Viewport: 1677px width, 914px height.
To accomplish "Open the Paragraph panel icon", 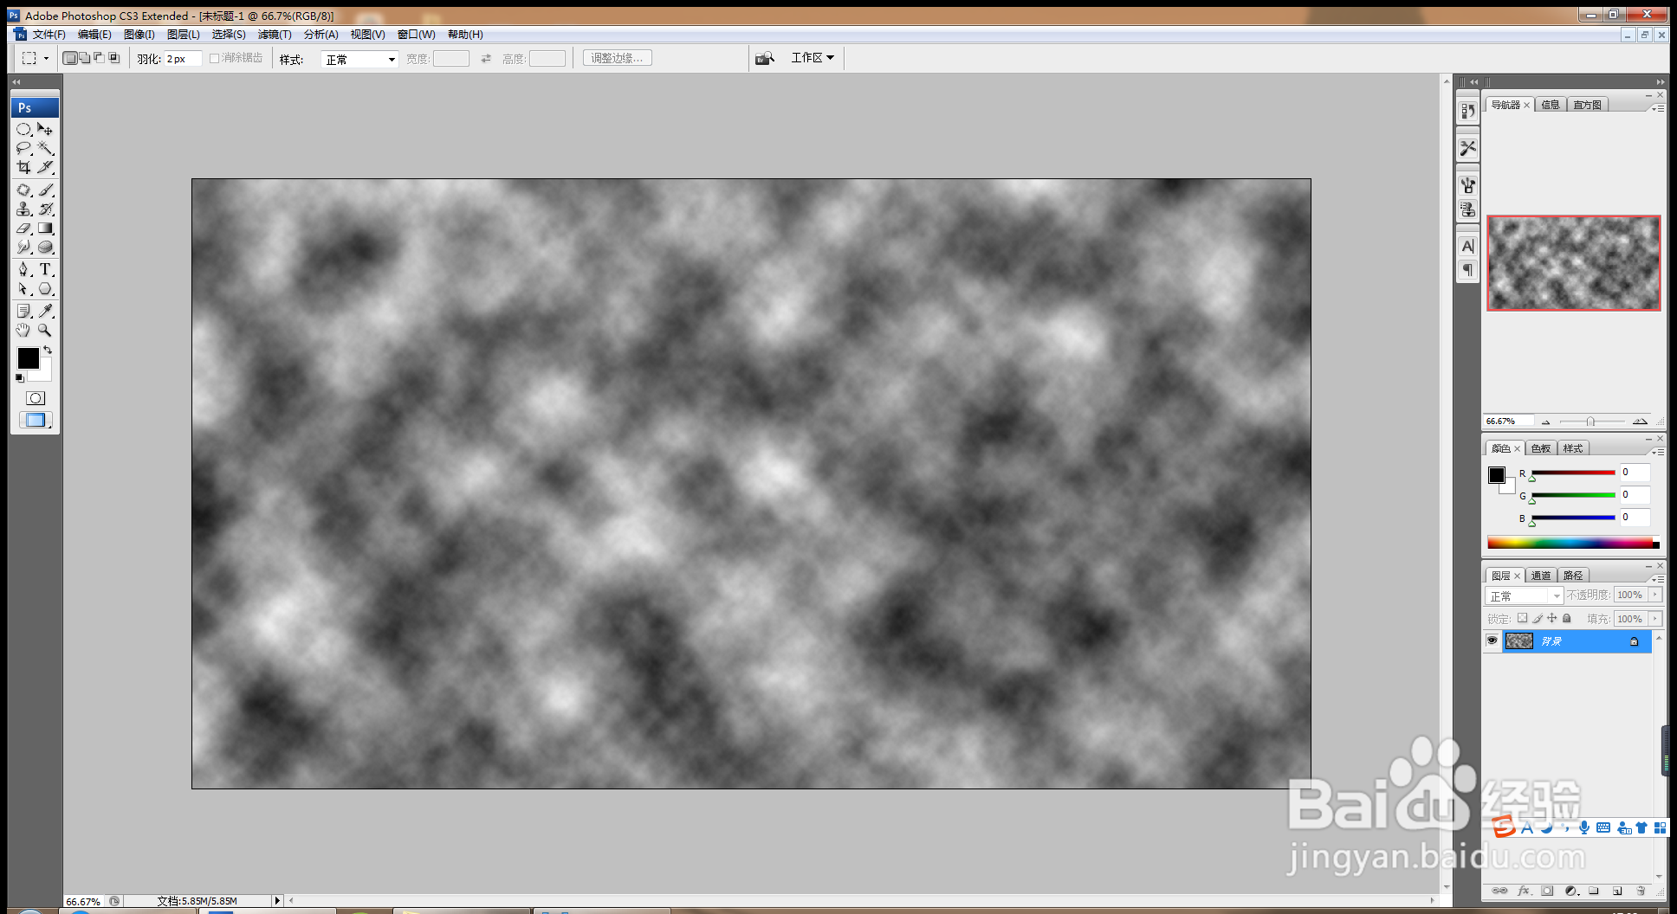I will pos(1467,270).
